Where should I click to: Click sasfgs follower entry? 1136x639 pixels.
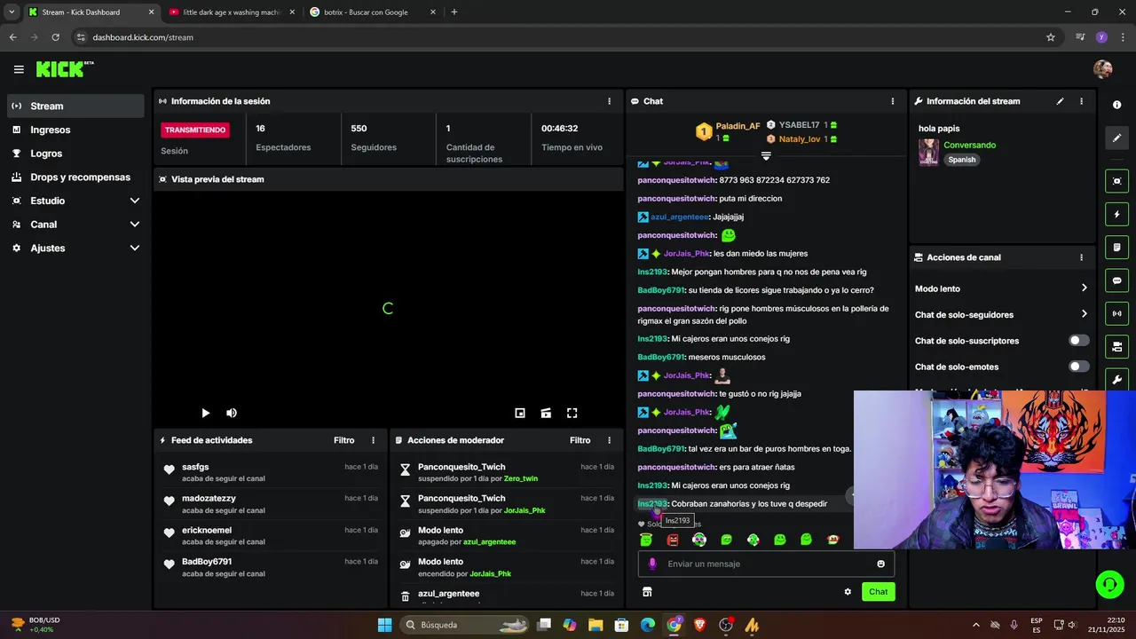271,471
